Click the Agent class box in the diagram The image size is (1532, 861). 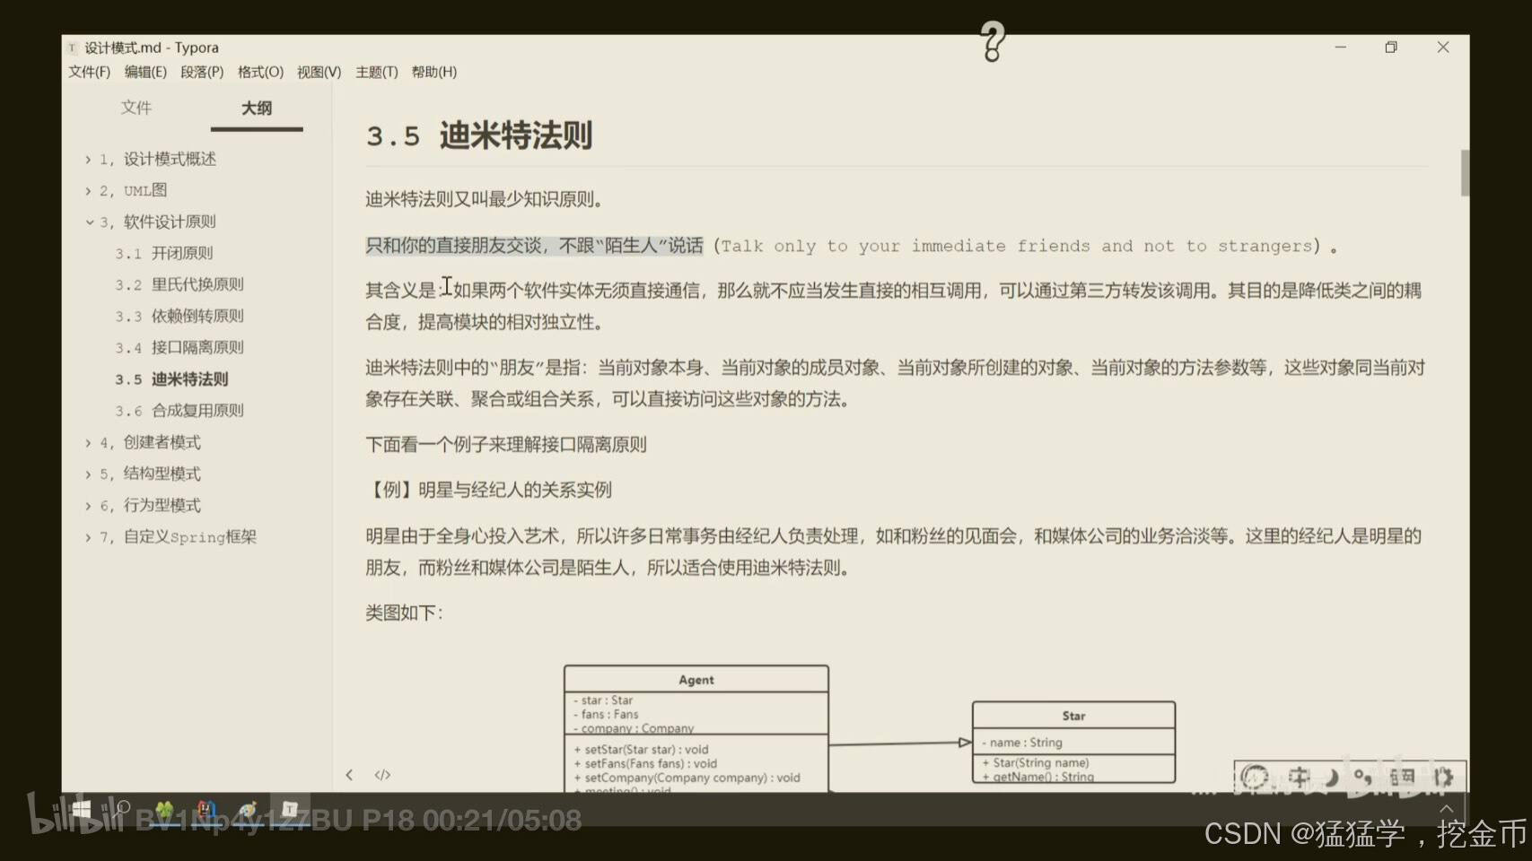click(696, 728)
